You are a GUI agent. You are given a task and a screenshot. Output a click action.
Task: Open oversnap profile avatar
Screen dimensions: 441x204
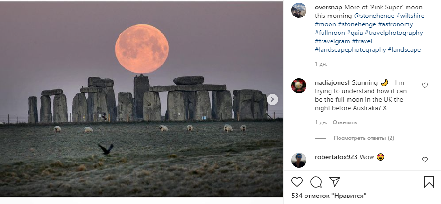click(299, 10)
